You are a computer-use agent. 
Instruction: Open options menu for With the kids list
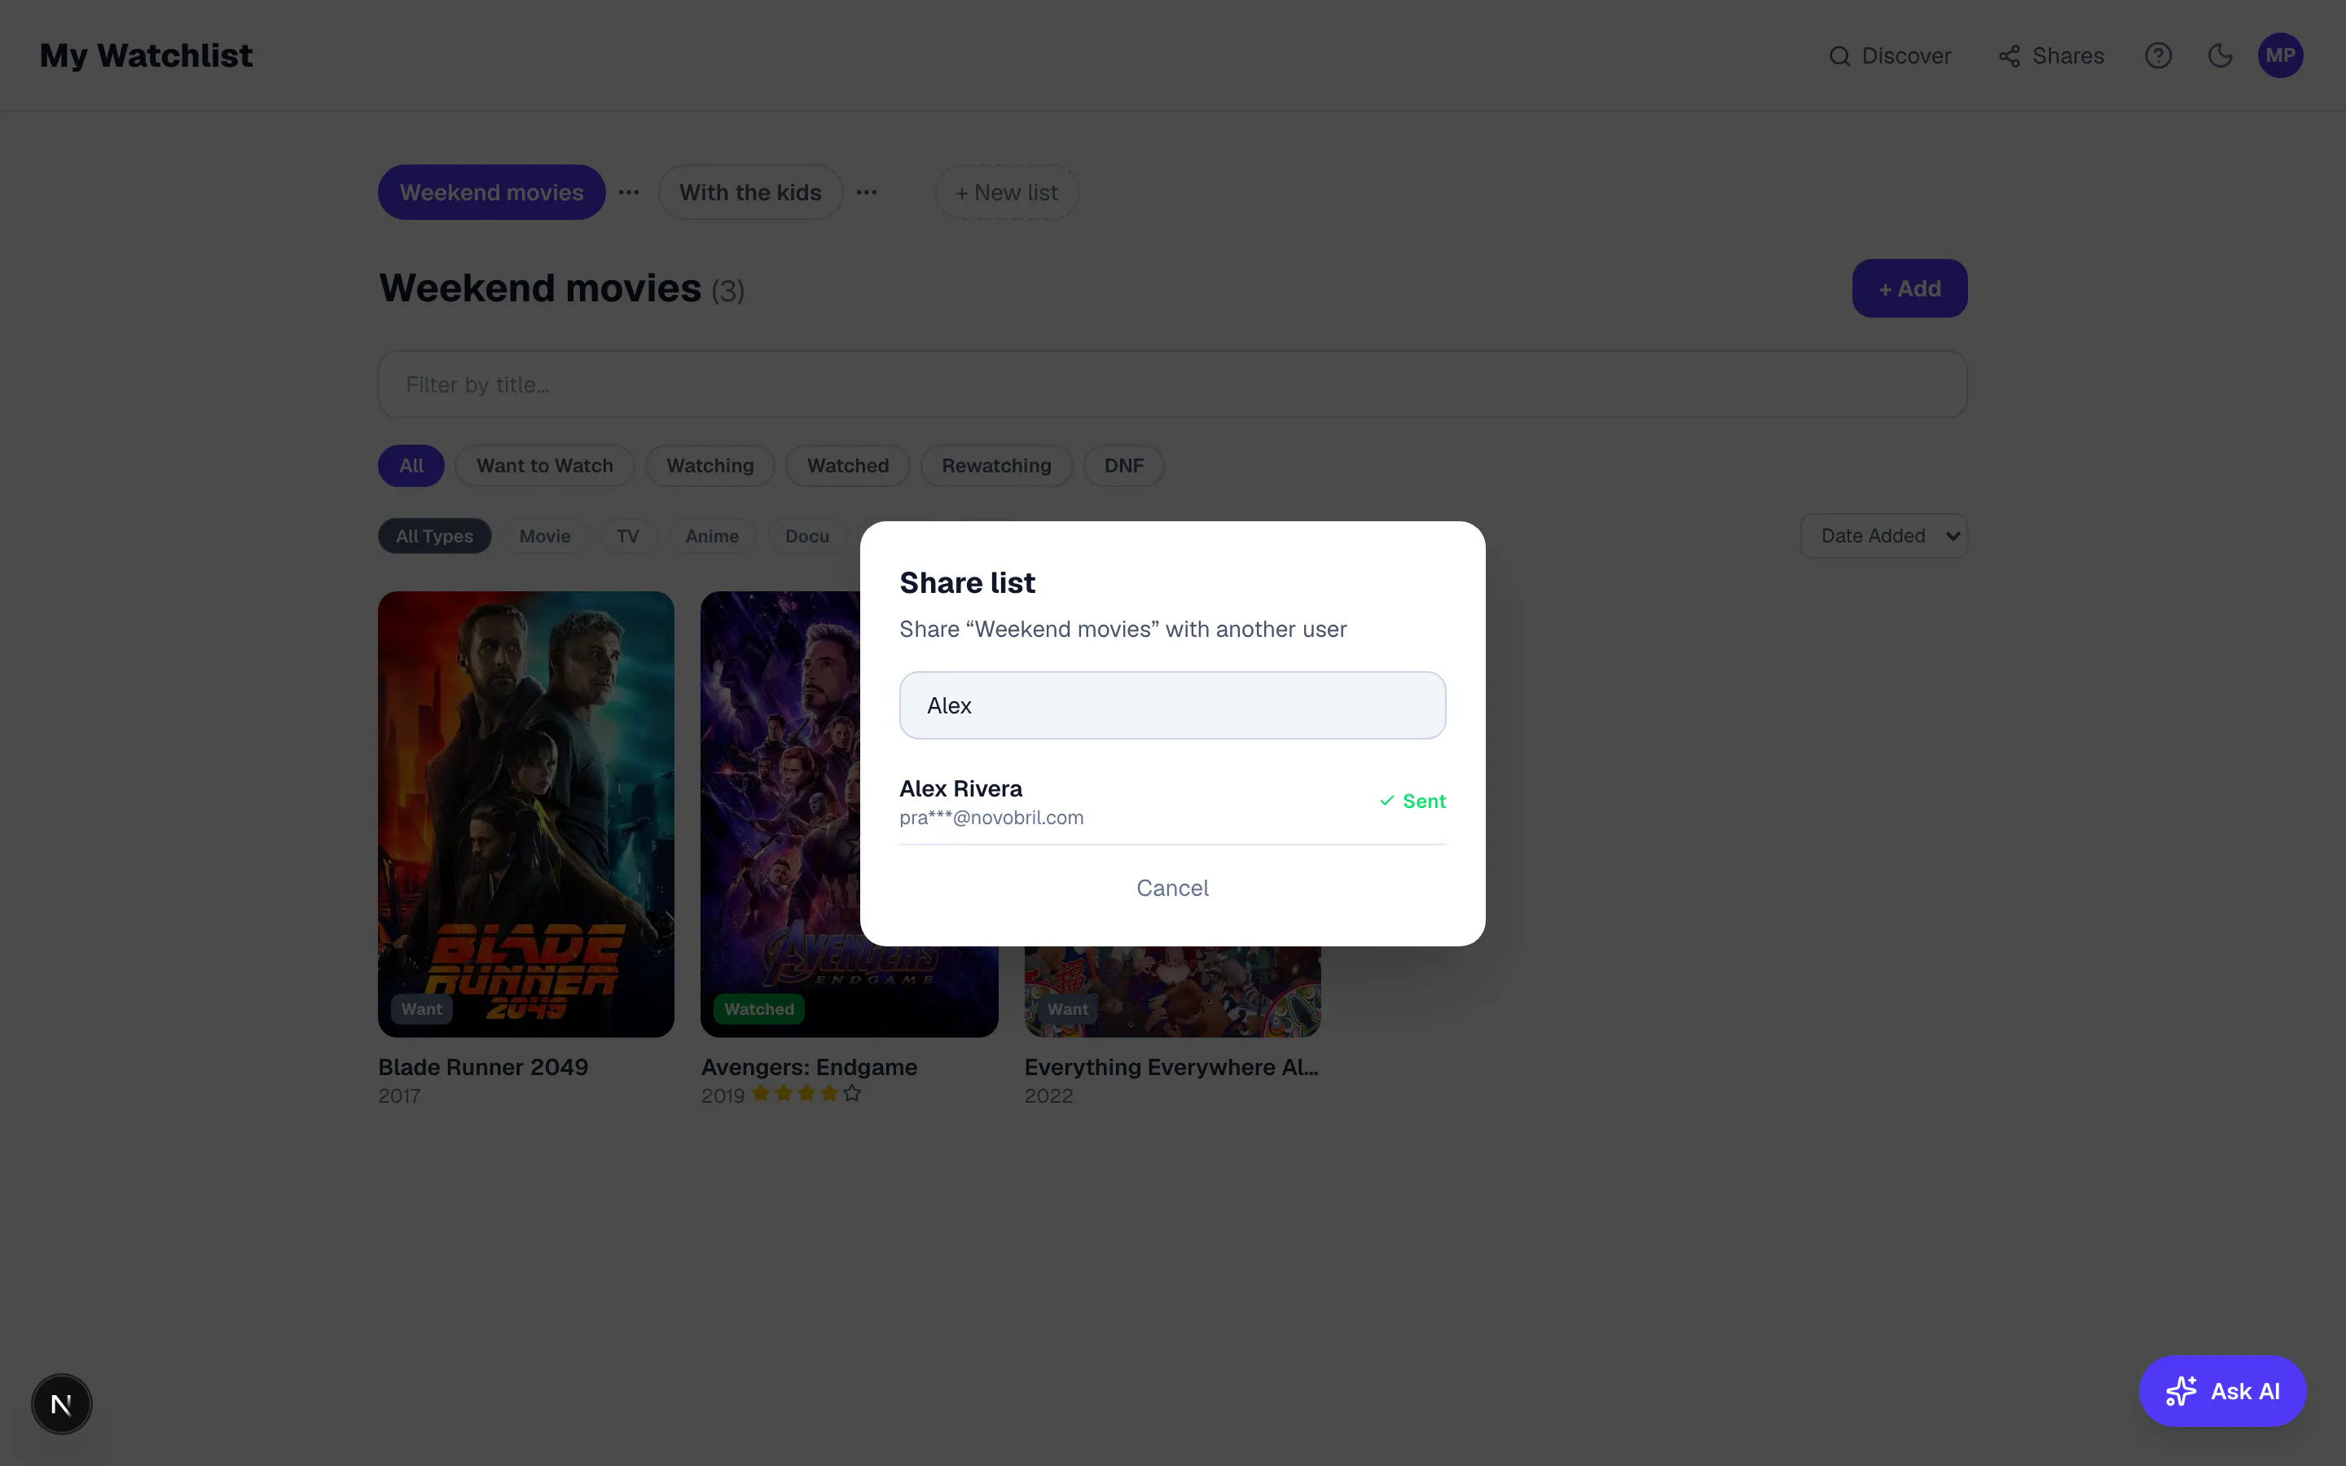pos(867,192)
